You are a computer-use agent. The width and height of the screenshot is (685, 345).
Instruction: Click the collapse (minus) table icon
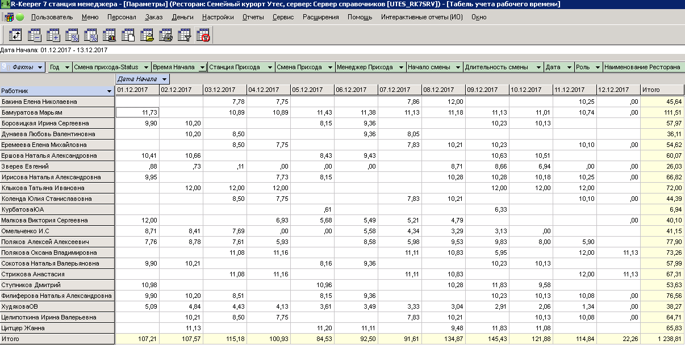click(35, 36)
